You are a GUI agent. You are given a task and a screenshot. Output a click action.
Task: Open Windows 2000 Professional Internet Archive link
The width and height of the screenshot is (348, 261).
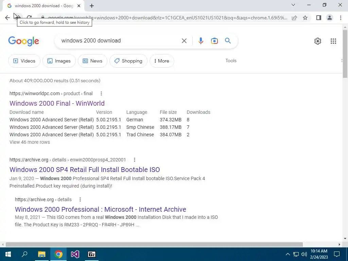pos(101,209)
